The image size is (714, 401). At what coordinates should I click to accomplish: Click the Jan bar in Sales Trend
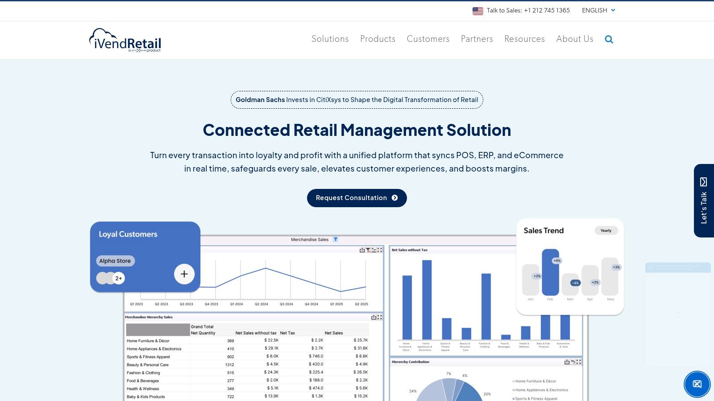tap(531, 280)
